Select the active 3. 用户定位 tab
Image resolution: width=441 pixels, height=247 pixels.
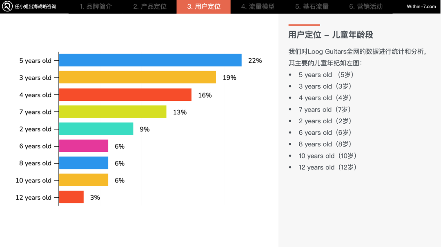(x=204, y=7)
